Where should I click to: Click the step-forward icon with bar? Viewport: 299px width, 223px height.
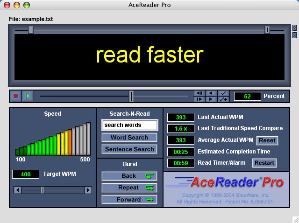point(199,99)
